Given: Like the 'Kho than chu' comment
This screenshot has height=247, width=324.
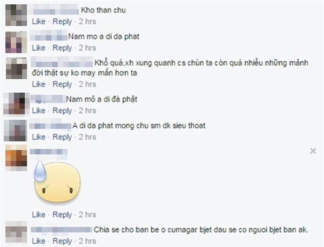Looking at the screenshot, I should tap(39, 22).
